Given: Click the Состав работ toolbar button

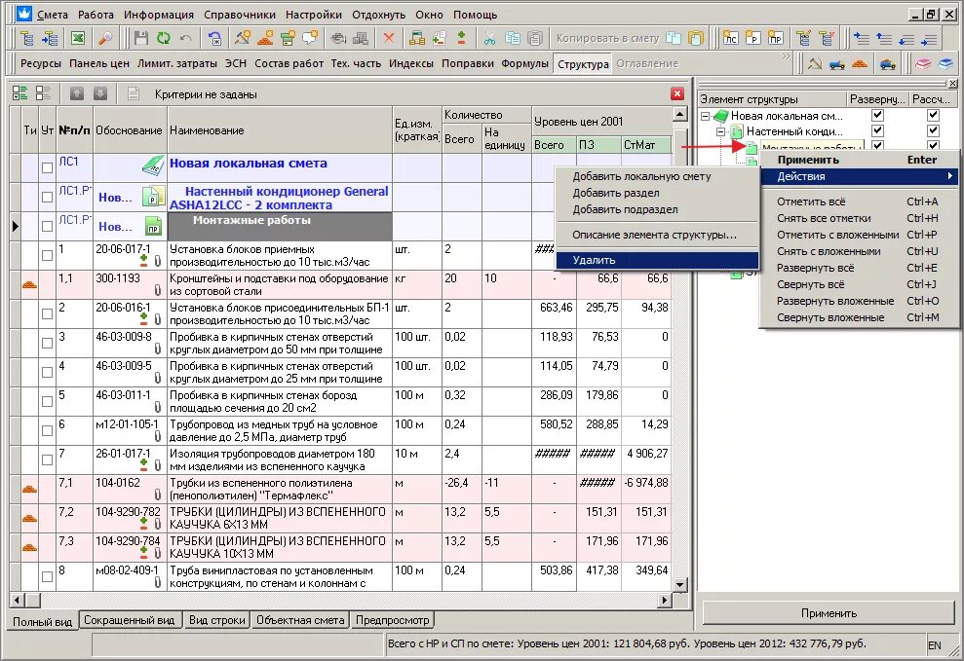Looking at the screenshot, I should [289, 63].
